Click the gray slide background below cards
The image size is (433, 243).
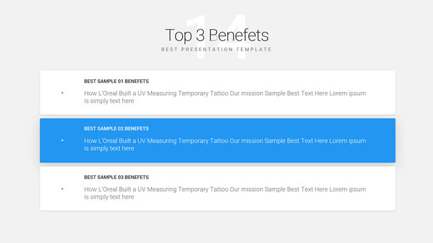(x=216, y=227)
